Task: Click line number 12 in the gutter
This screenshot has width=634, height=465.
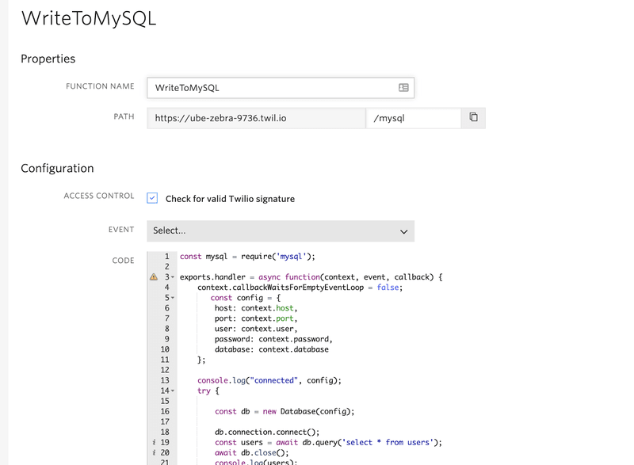Action: (165, 370)
